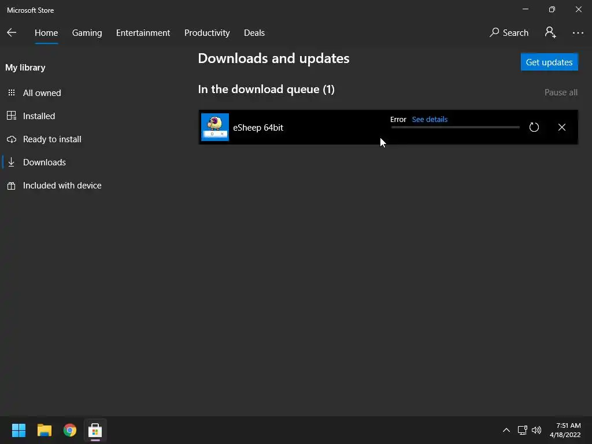This screenshot has width=592, height=444.
Task: Open the account sign-in icon
Action: coord(550,32)
